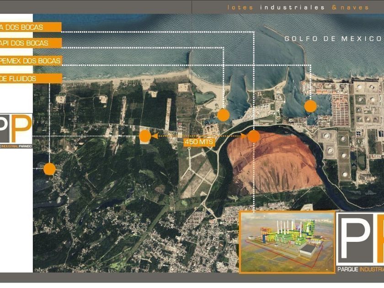Click the orange marker left of 450 MTS arrow
The image size is (384, 288).
[145, 136]
